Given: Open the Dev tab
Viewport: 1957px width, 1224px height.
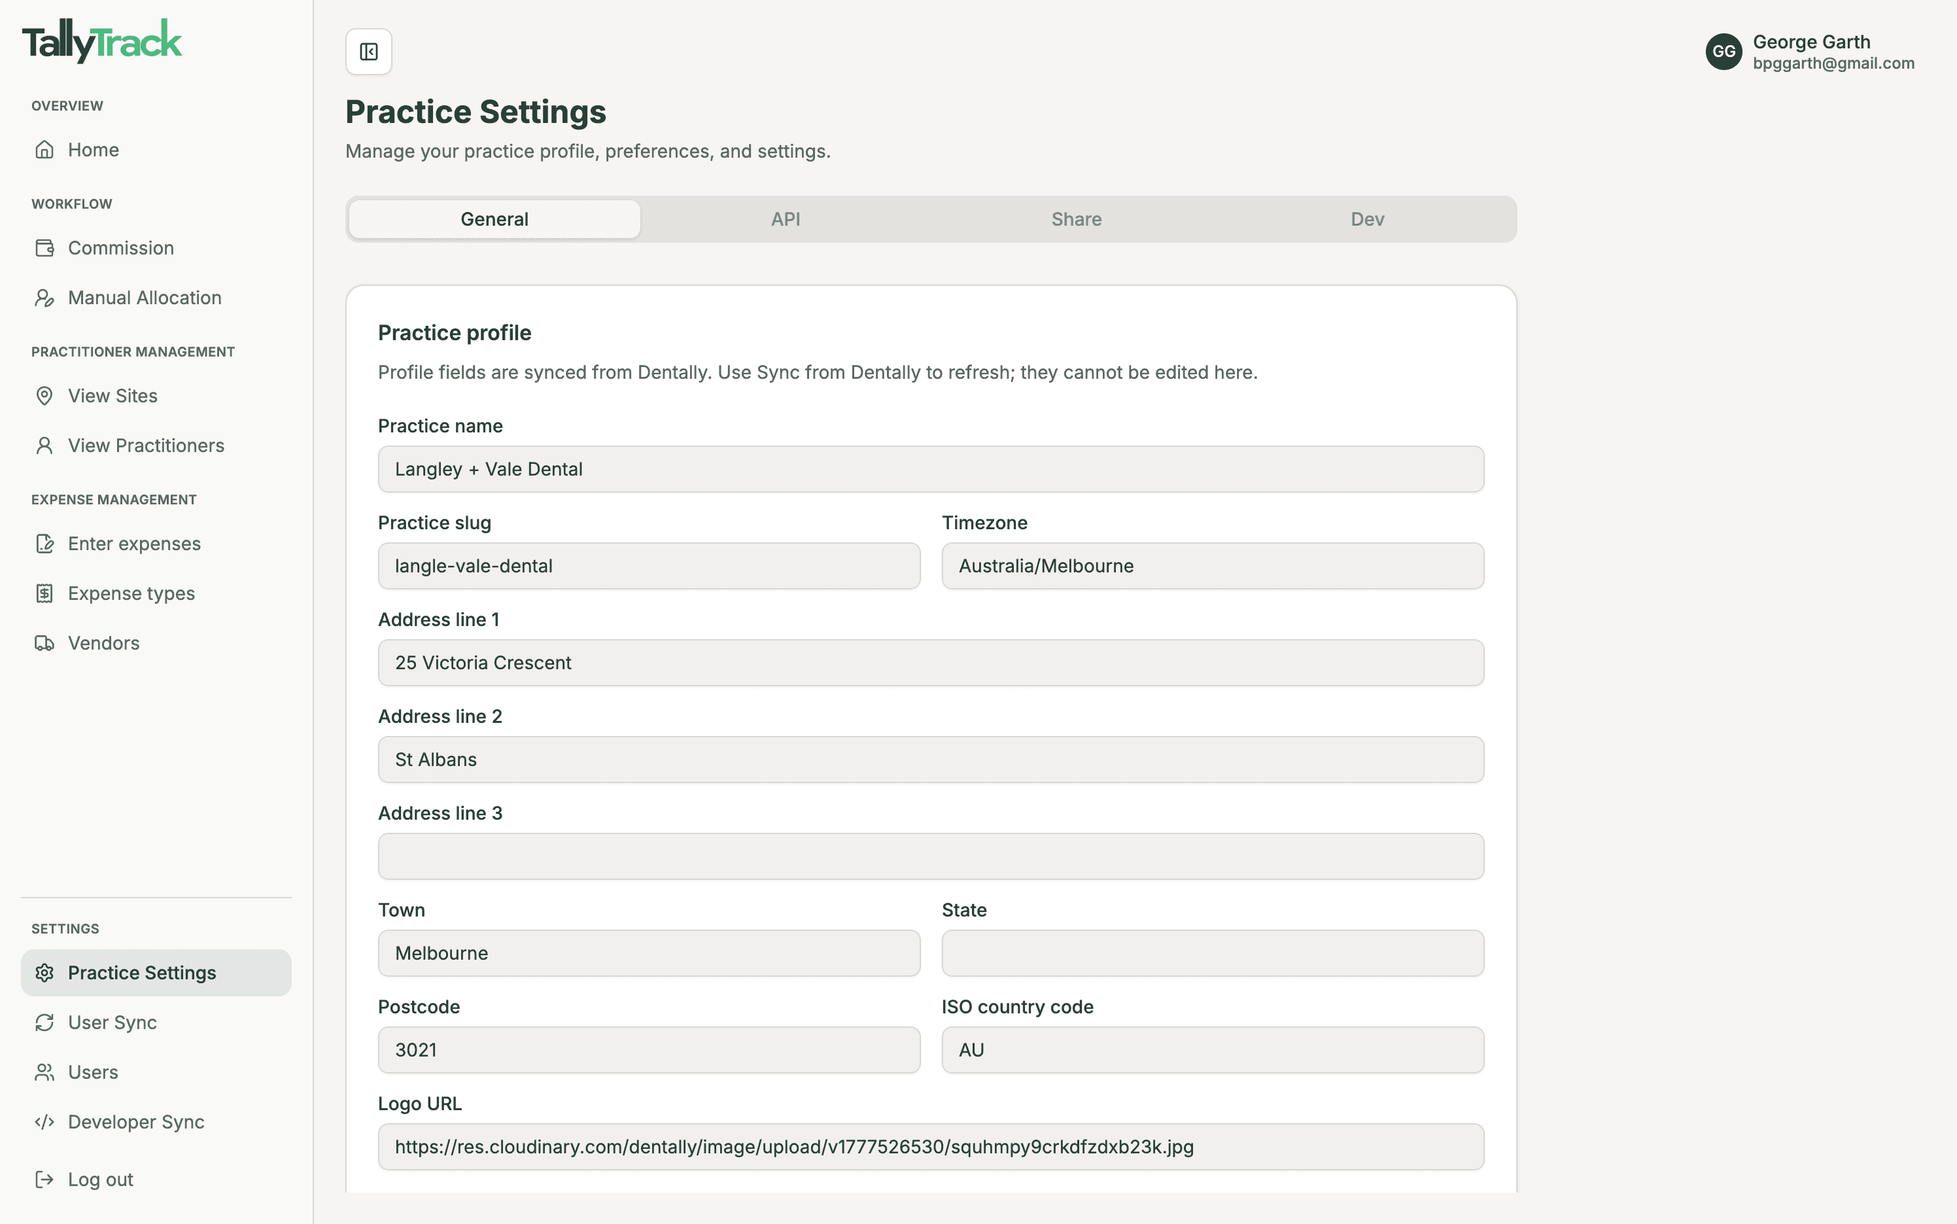Looking at the screenshot, I should (1367, 219).
